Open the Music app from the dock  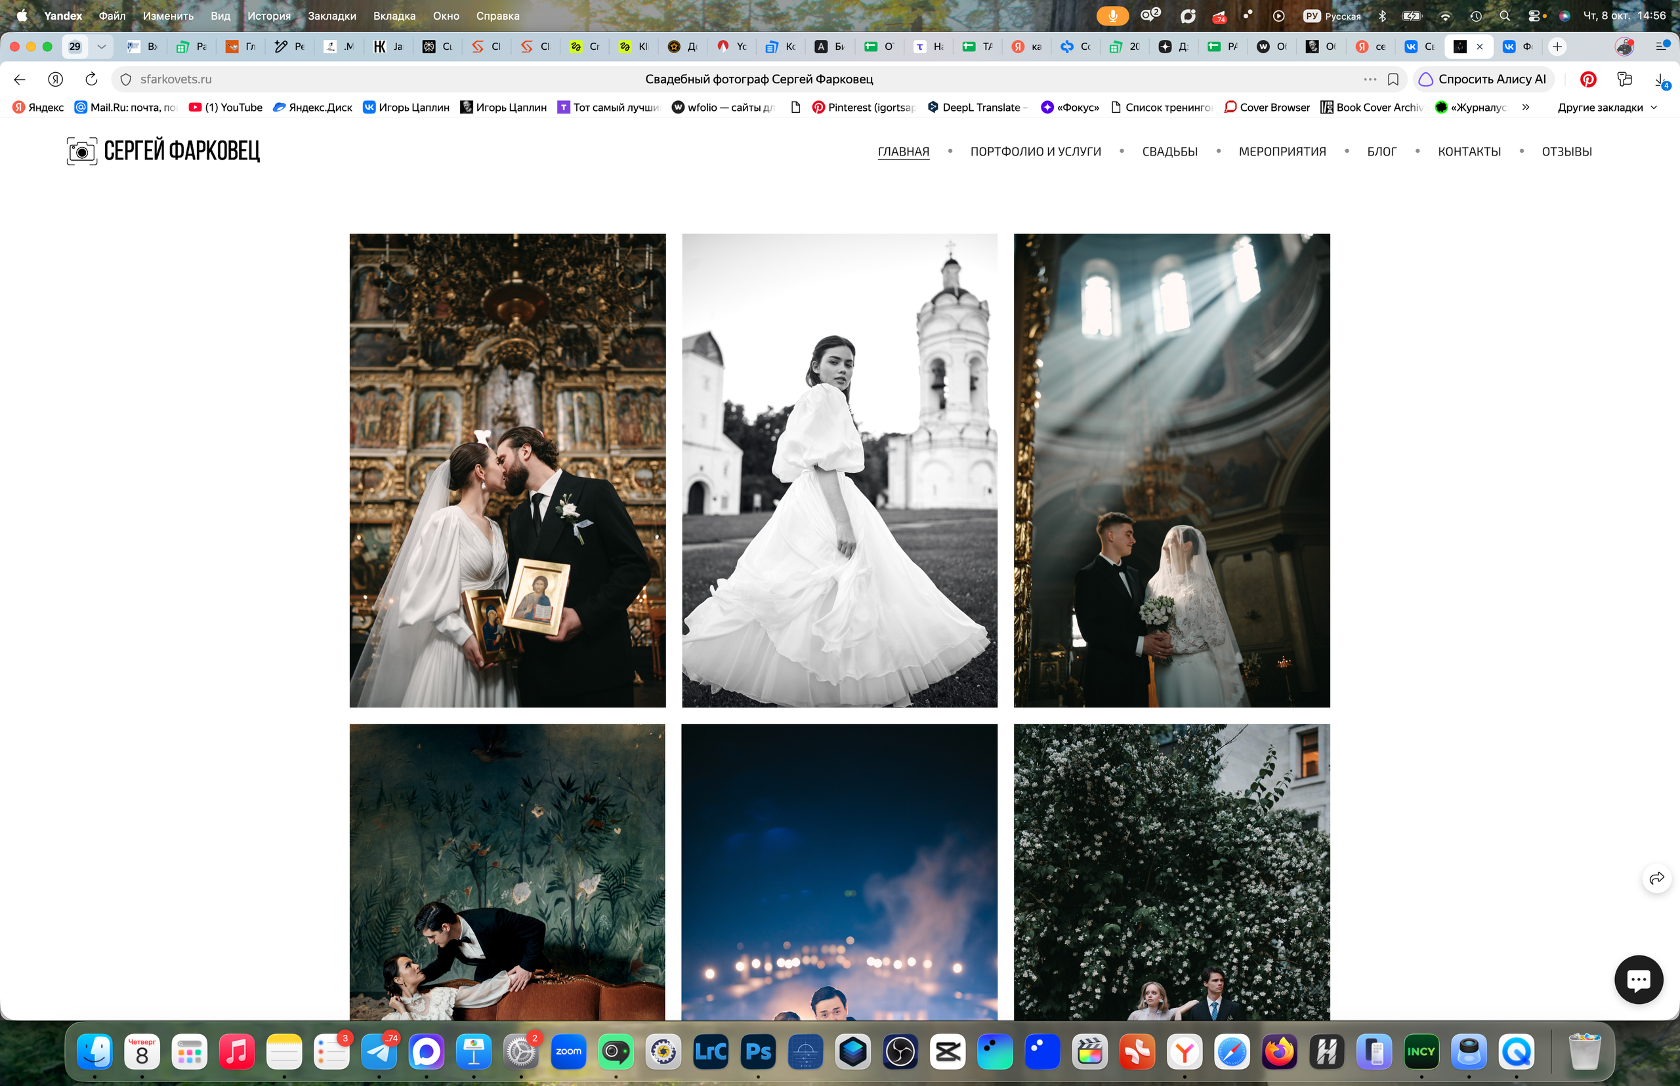[x=237, y=1051]
